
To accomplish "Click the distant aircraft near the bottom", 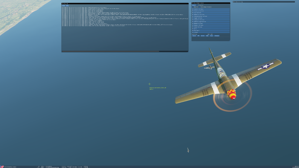I will 188,150.
